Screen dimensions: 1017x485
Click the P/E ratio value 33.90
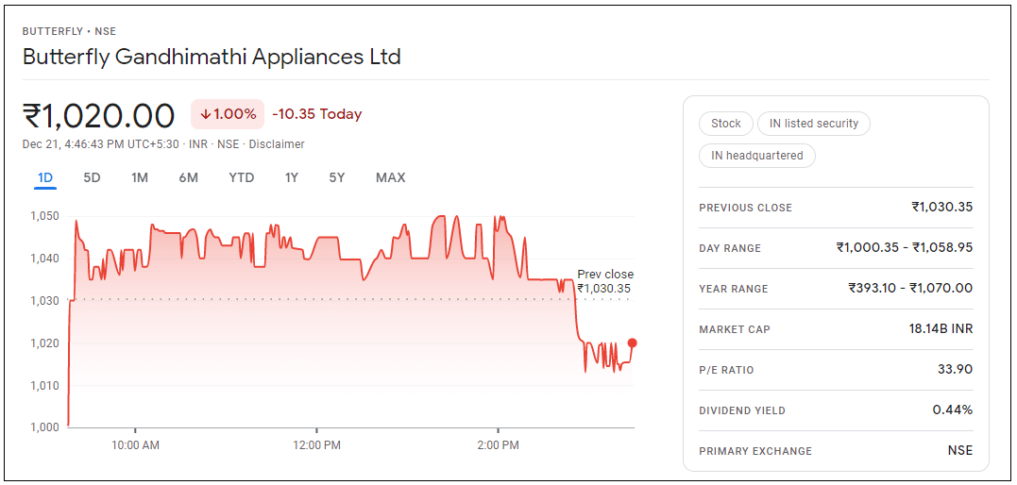955,370
